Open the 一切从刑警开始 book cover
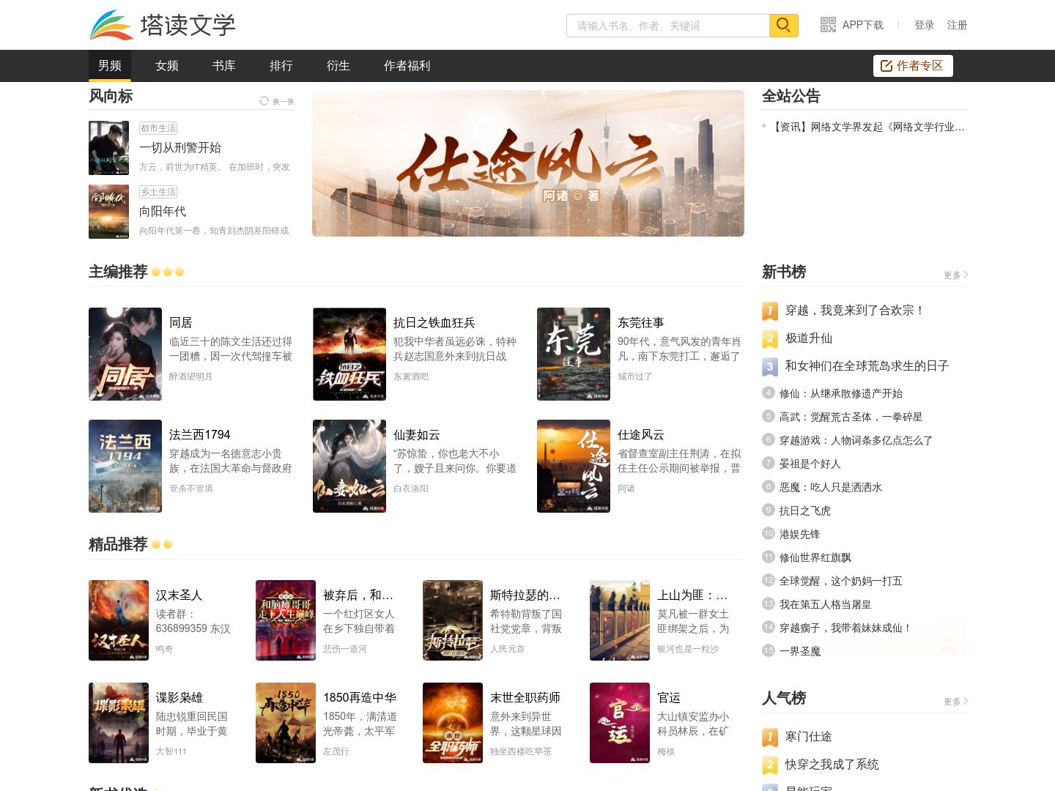The height and width of the screenshot is (791, 1055). point(108,148)
